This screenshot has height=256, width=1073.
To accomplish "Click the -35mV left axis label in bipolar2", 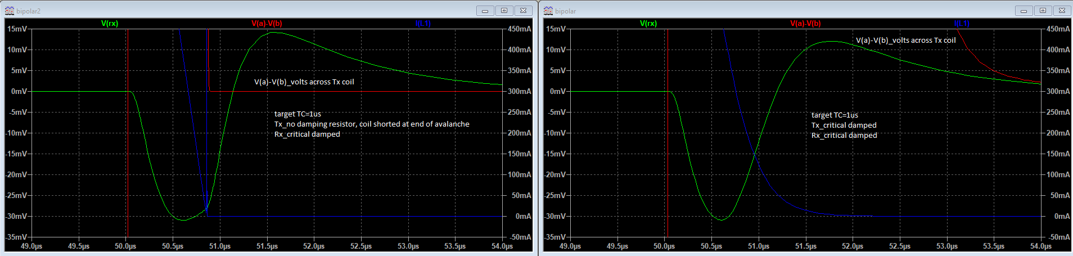I will (16, 237).
